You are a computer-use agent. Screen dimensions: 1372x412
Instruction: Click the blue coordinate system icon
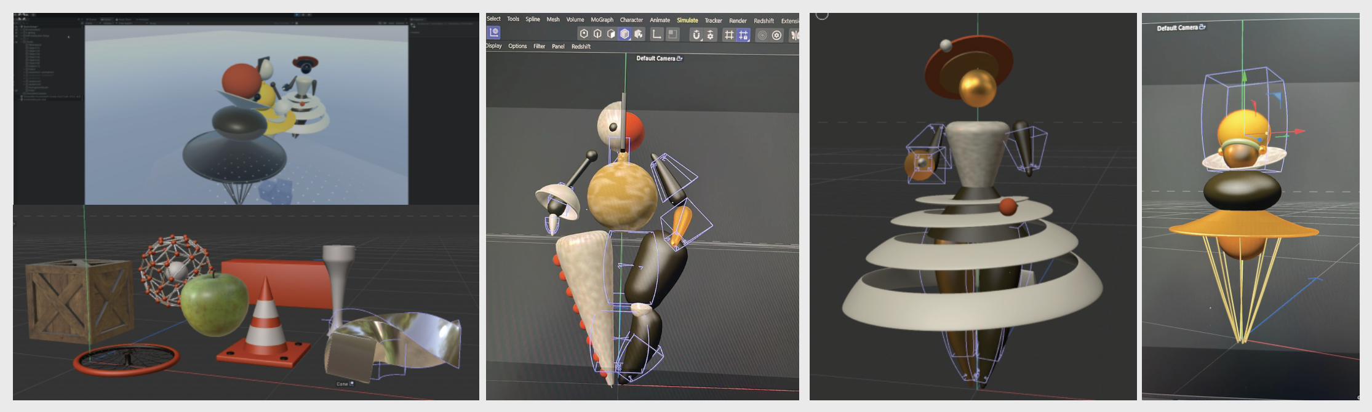(x=493, y=33)
